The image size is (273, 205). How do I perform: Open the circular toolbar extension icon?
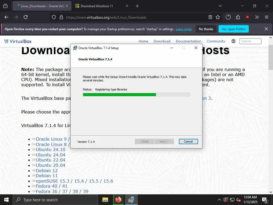228,17
